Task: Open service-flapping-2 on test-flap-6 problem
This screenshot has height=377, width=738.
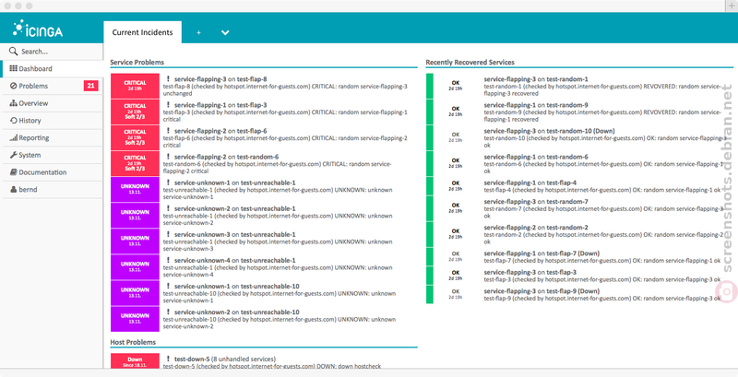Action: (220, 131)
